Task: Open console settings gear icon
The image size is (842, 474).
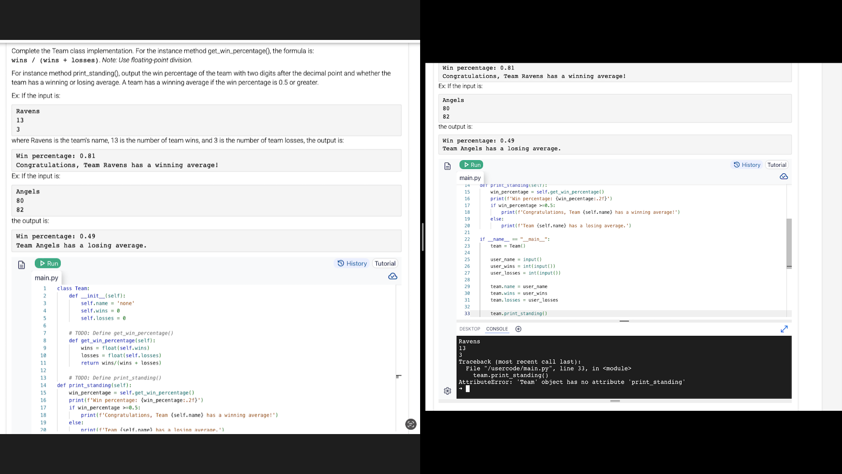Action: click(x=447, y=391)
